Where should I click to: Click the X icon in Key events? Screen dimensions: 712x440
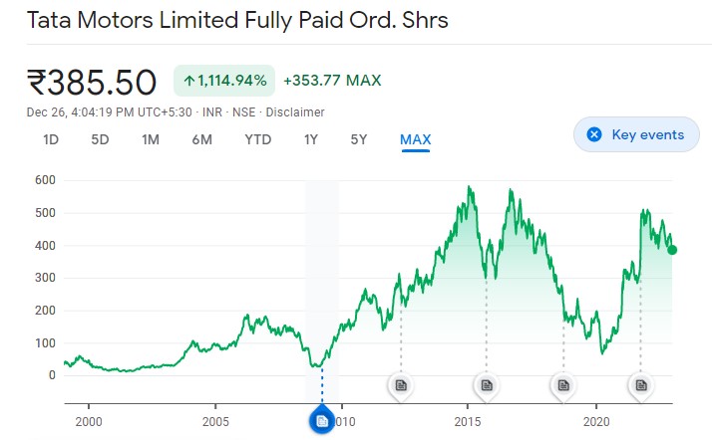(594, 134)
